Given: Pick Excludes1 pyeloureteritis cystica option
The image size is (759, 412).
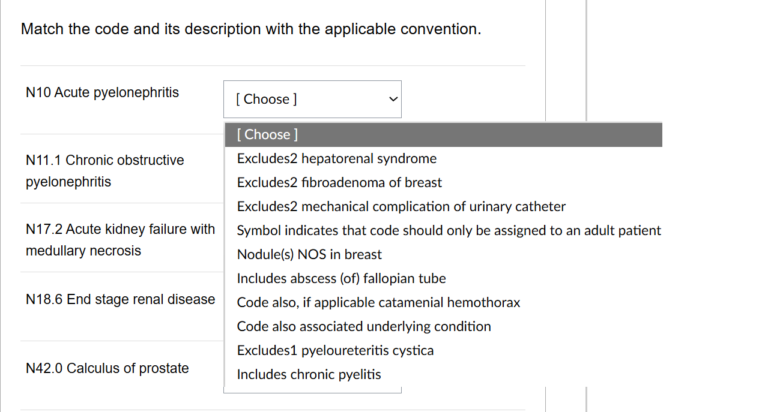Looking at the screenshot, I should [x=335, y=350].
